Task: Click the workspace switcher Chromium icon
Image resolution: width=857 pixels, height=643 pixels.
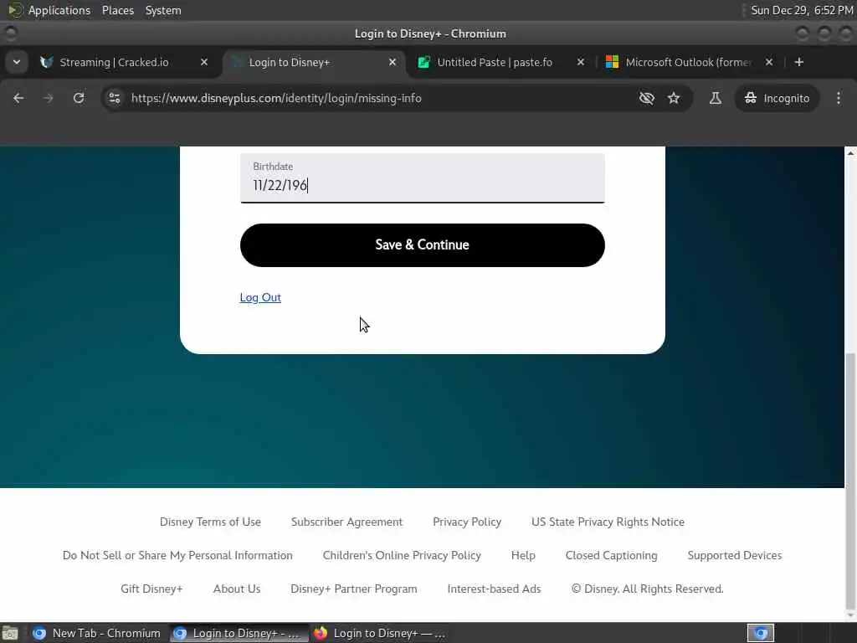Action: [761, 633]
